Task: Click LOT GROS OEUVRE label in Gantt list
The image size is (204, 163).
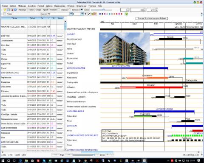Action: pyautogui.click(x=76, y=68)
